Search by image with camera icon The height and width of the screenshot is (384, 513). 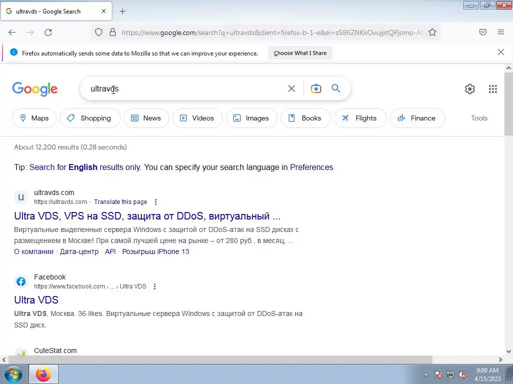click(316, 88)
